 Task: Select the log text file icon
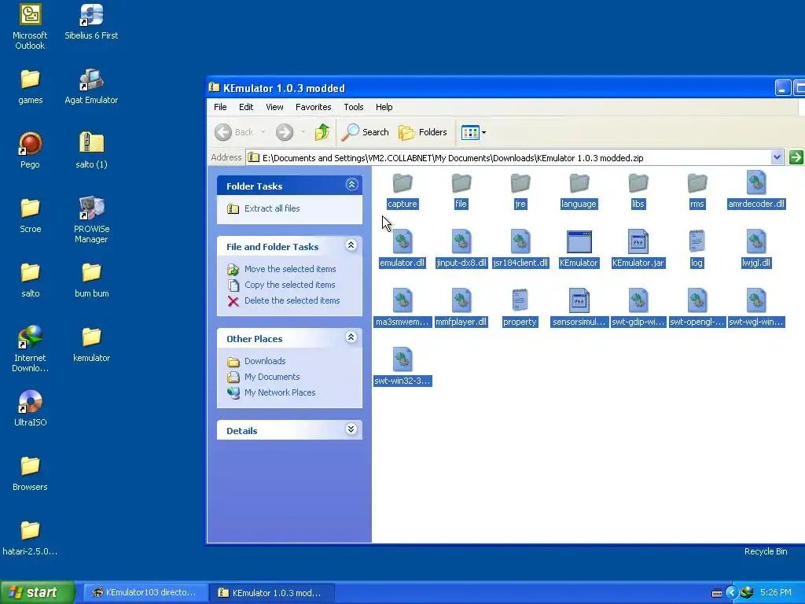click(x=697, y=241)
